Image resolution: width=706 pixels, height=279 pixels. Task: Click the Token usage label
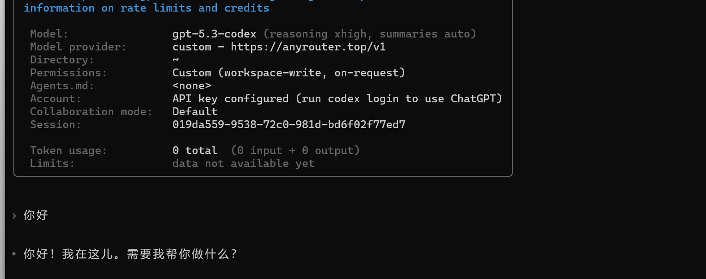click(x=69, y=150)
